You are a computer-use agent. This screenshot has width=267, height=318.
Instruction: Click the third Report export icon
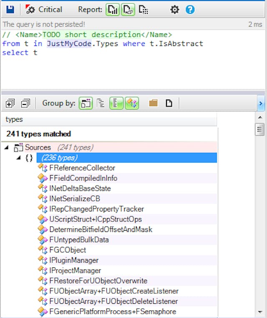(x=143, y=9)
